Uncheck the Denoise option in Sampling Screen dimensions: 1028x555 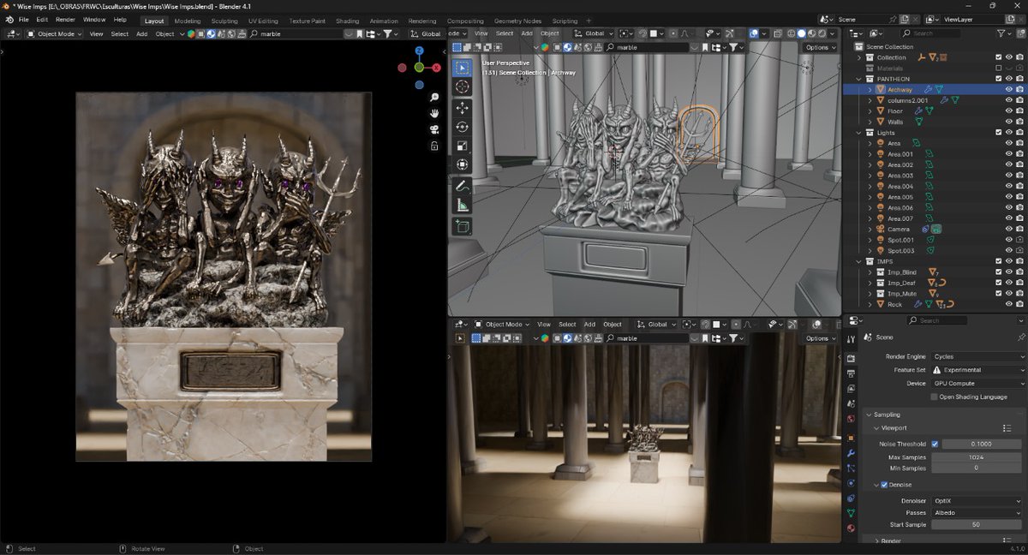883,485
